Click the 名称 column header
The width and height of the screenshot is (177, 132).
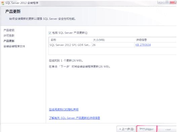coord(70,40)
